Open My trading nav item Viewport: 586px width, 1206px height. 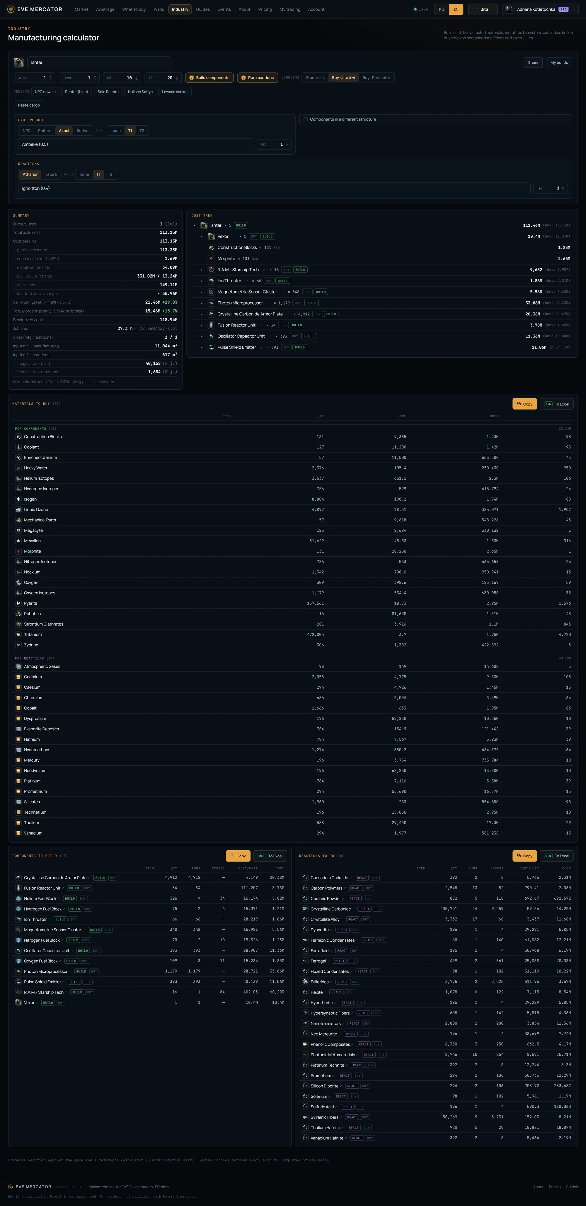(x=290, y=9)
